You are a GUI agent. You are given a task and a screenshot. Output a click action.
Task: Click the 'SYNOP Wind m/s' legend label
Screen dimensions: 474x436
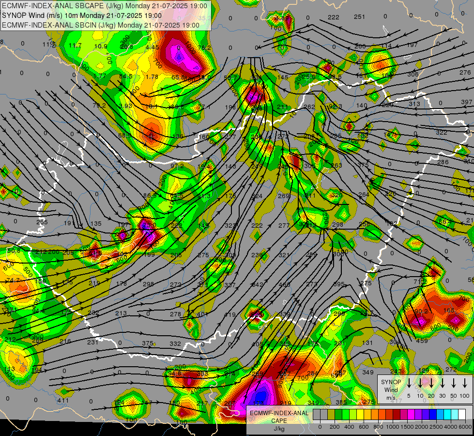coord(391,389)
